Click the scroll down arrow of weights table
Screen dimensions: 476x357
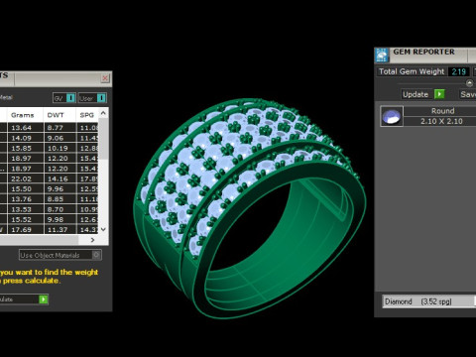click(103, 229)
